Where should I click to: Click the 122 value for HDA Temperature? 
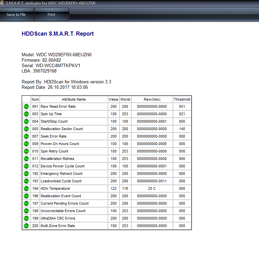pyautogui.click(x=114, y=189)
